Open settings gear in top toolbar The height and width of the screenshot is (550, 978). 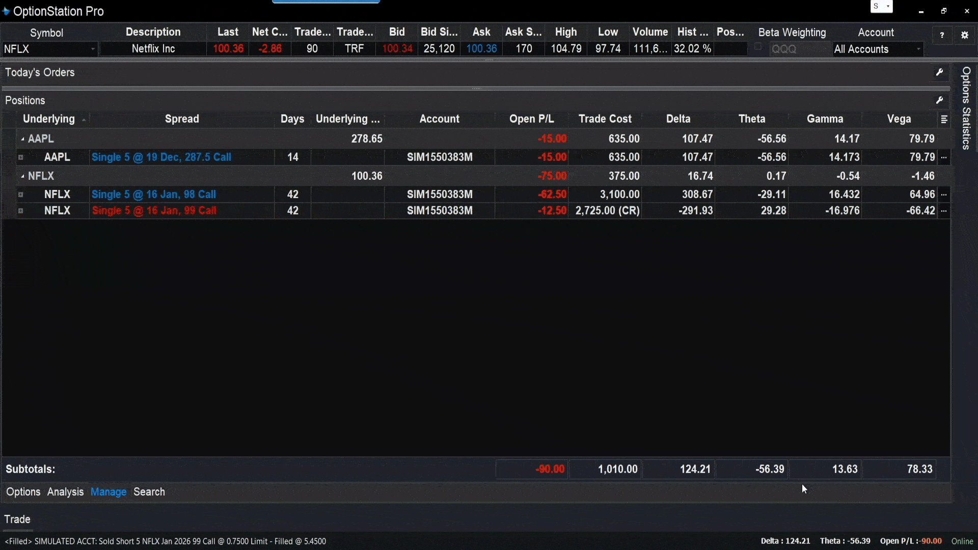[964, 35]
